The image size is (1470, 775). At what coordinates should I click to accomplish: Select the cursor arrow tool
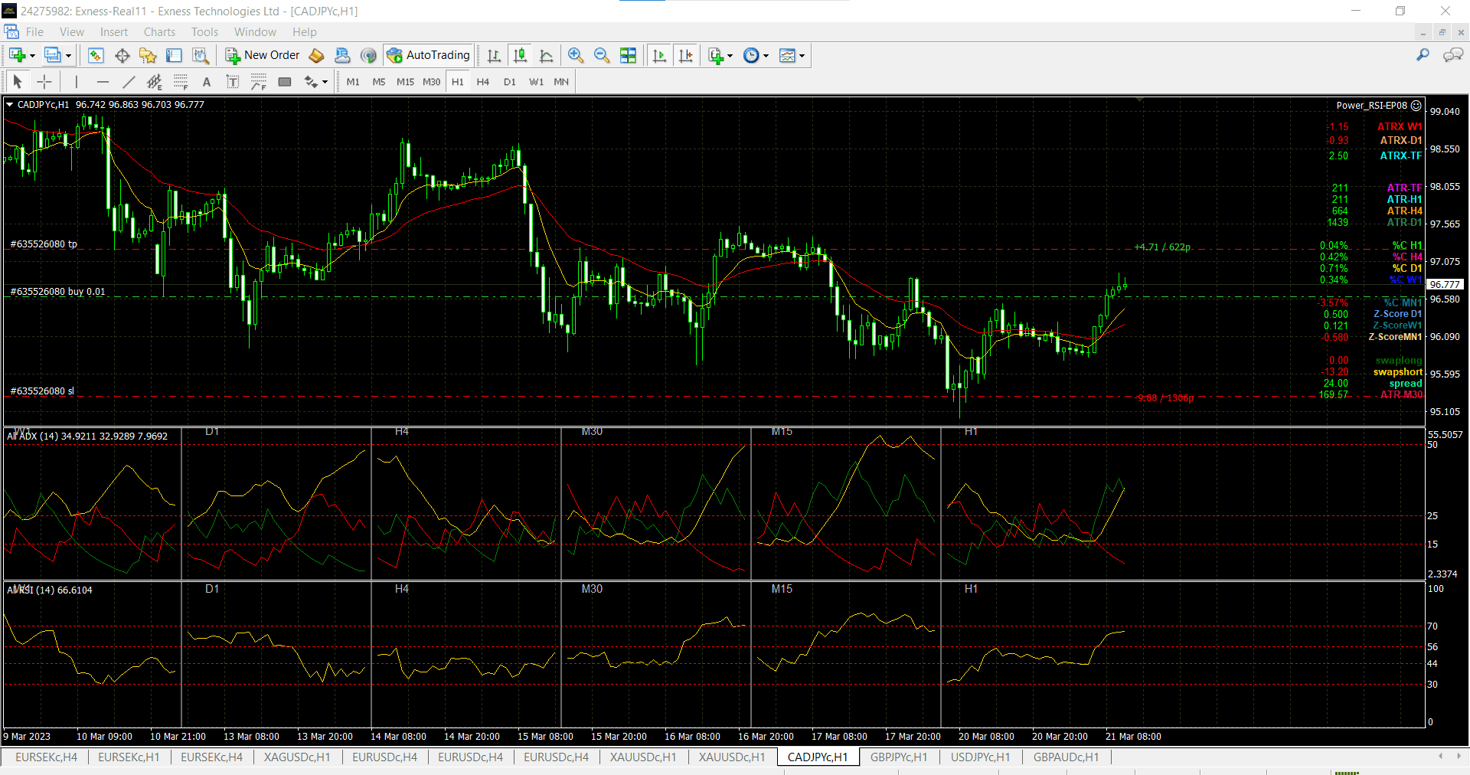18,81
